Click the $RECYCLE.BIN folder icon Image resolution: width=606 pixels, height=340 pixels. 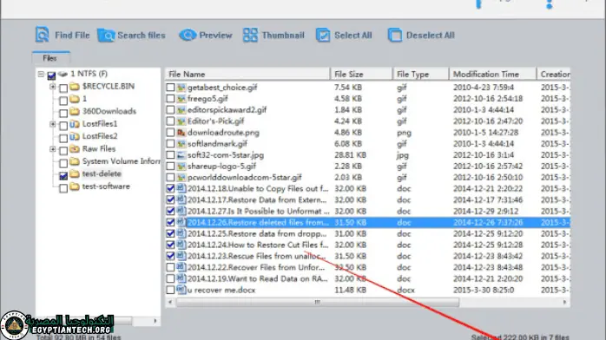point(75,87)
